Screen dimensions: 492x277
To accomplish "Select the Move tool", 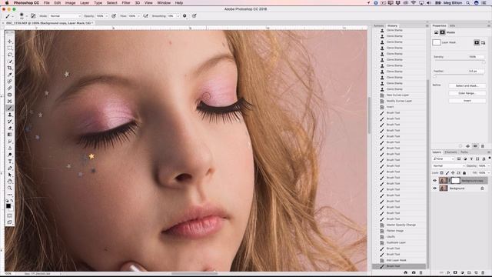I will [x=10, y=42].
